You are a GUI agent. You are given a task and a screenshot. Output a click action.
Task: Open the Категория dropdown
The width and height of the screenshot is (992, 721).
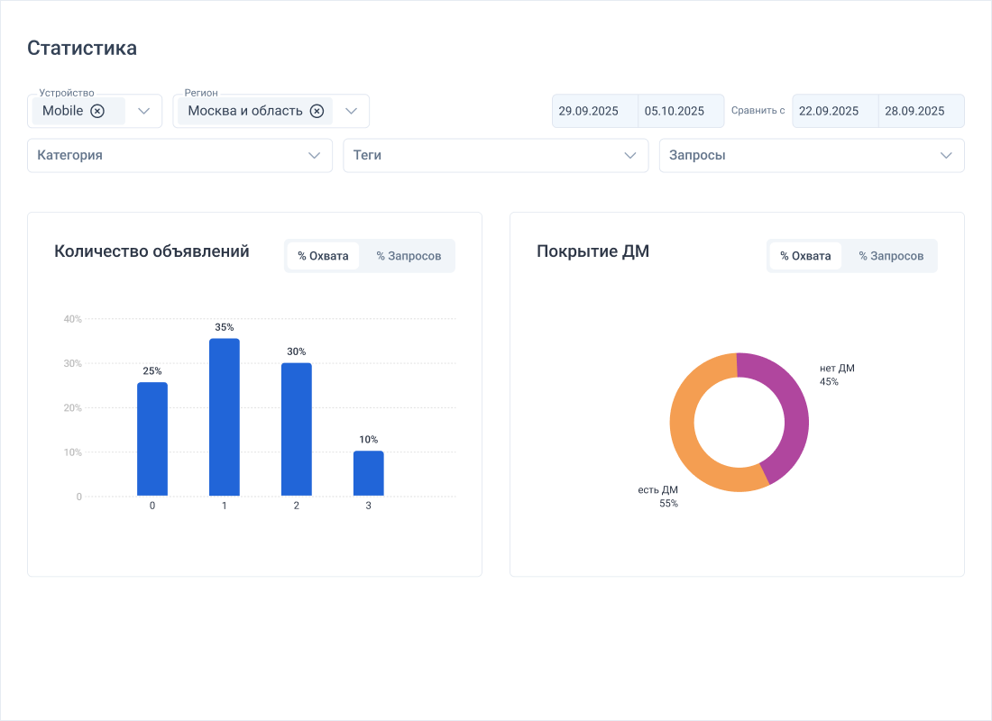[179, 155]
